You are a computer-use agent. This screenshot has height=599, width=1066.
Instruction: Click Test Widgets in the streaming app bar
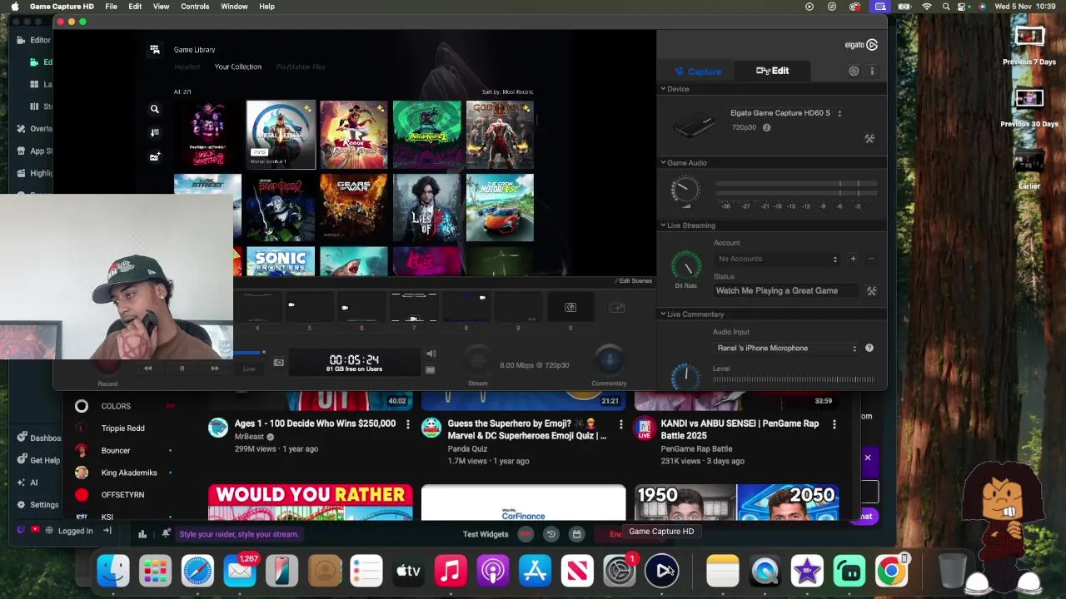(x=485, y=534)
